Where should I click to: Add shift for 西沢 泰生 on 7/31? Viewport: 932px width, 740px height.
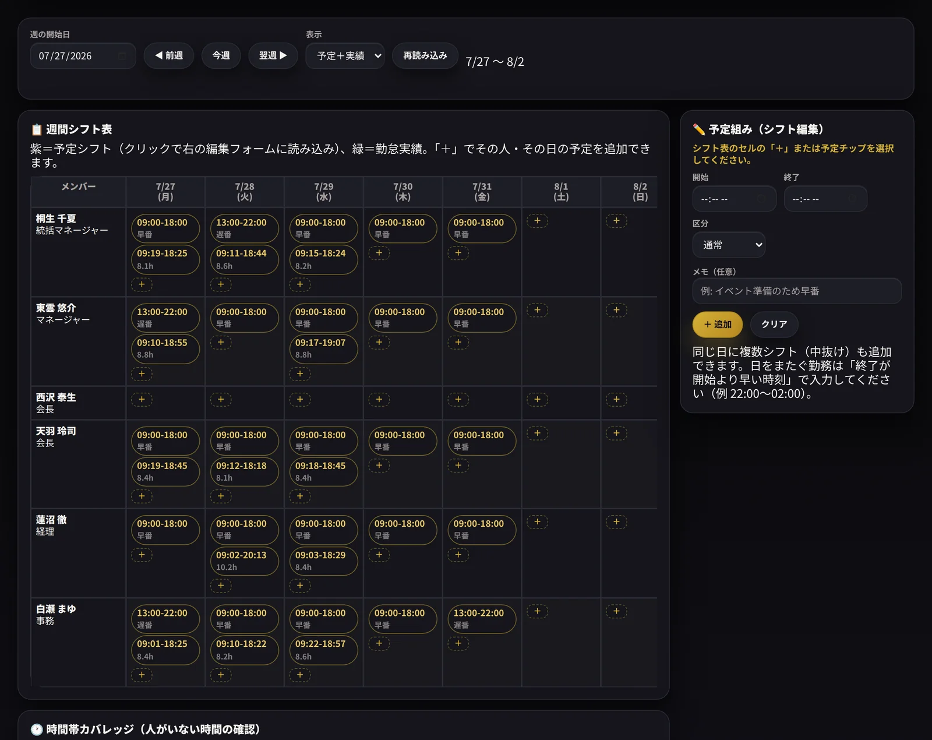(458, 399)
